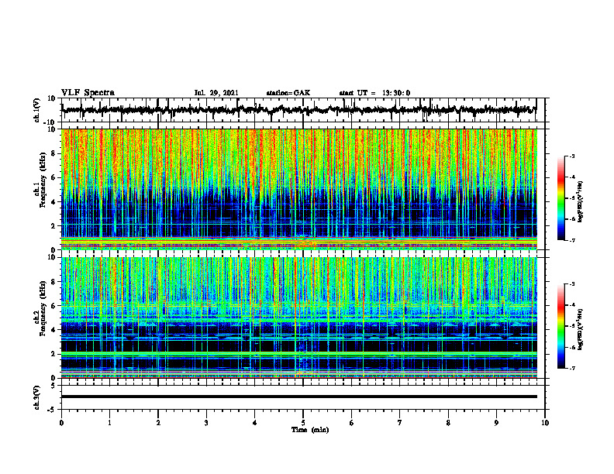
Task: Click the "VLF Spectra" plot title
Action: tap(88, 93)
